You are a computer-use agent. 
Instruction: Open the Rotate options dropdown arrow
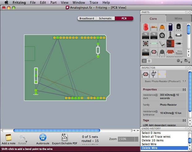click(x=26, y=142)
